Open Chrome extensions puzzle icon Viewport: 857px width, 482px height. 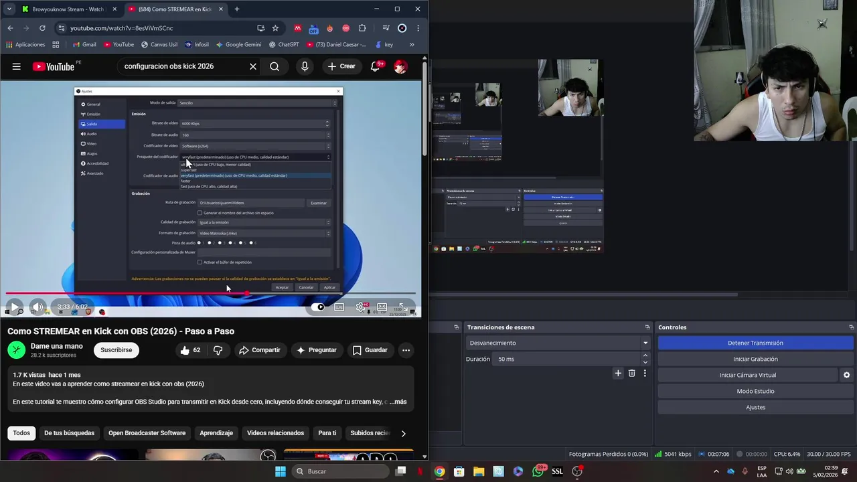(x=362, y=28)
